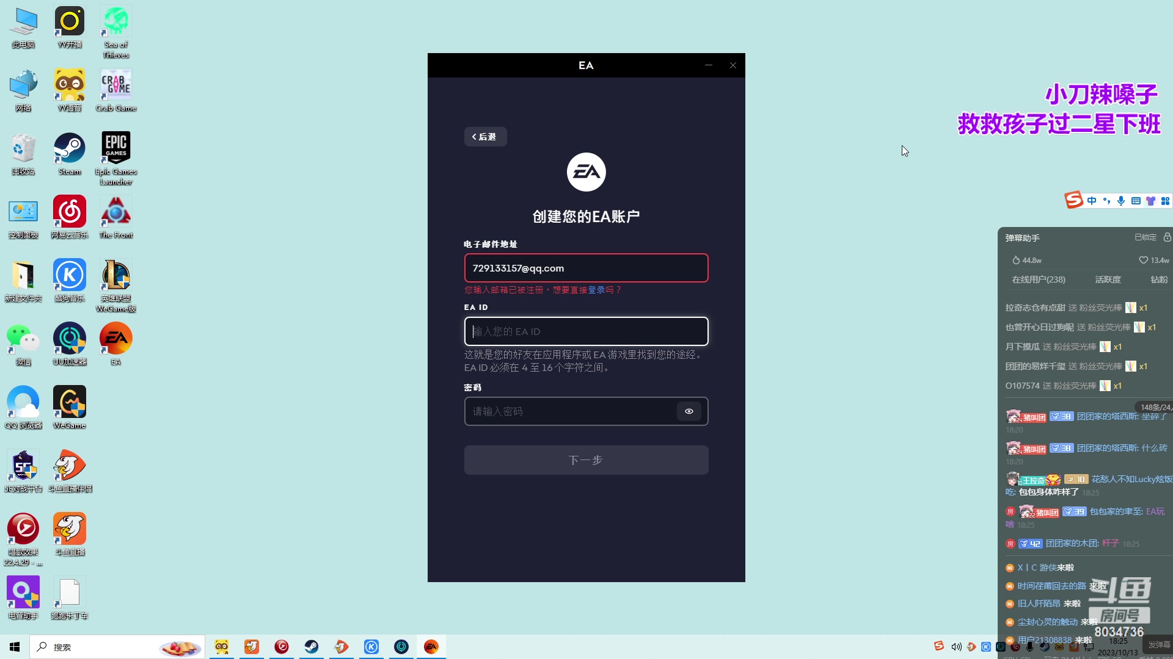Click the 登录 sign-in link in error message
Viewport: 1173px width, 659px height.
pyautogui.click(x=596, y=290)
